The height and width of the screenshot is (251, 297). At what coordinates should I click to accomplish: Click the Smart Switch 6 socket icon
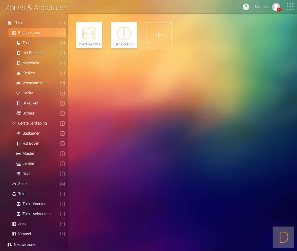click(89, 33)
